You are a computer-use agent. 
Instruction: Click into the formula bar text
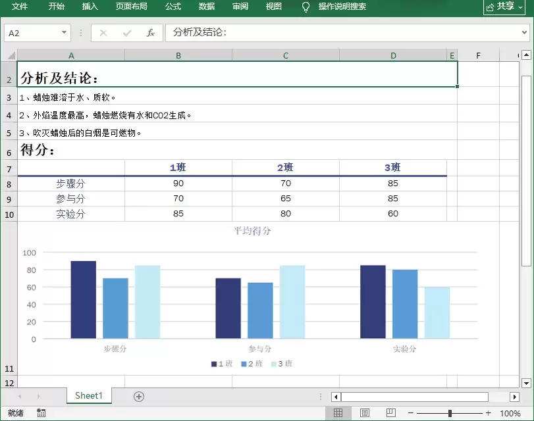tap(342, 33)
